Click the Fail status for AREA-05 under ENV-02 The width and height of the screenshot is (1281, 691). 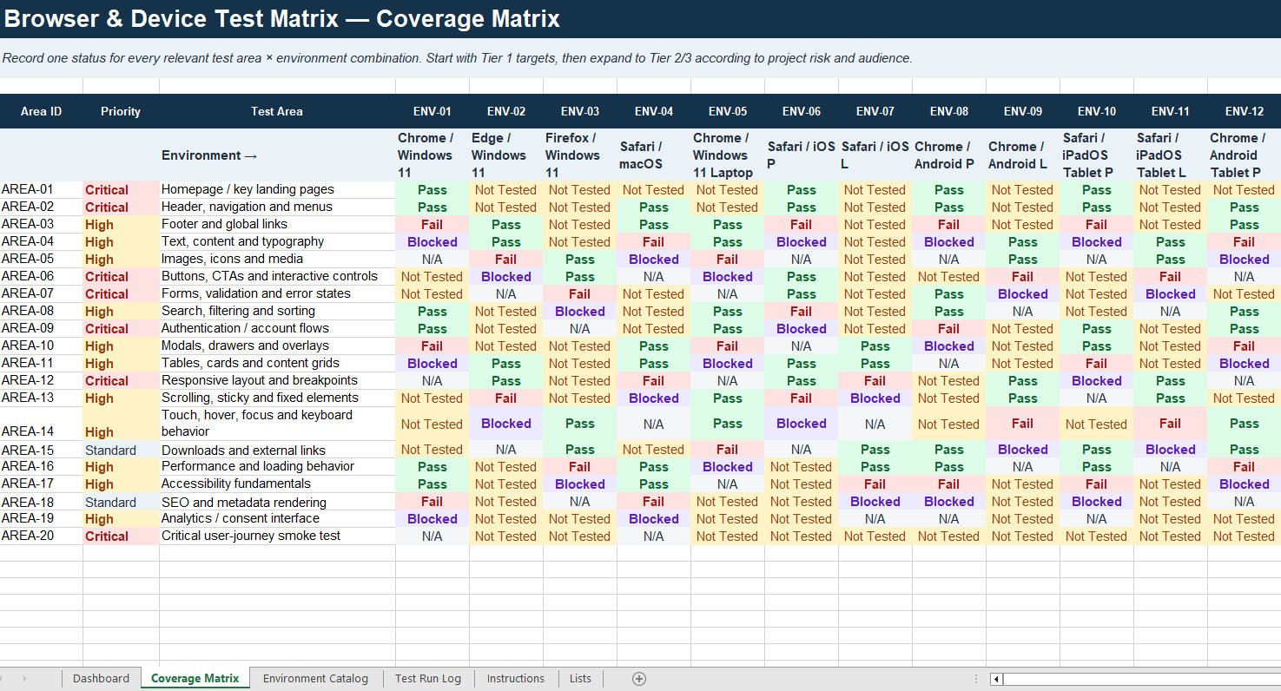[x=506, y=259]
